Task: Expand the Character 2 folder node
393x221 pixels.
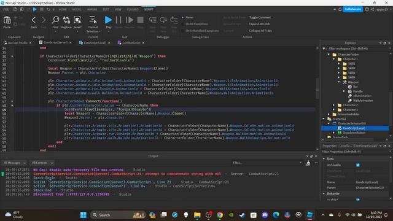Action: (333, 105)
